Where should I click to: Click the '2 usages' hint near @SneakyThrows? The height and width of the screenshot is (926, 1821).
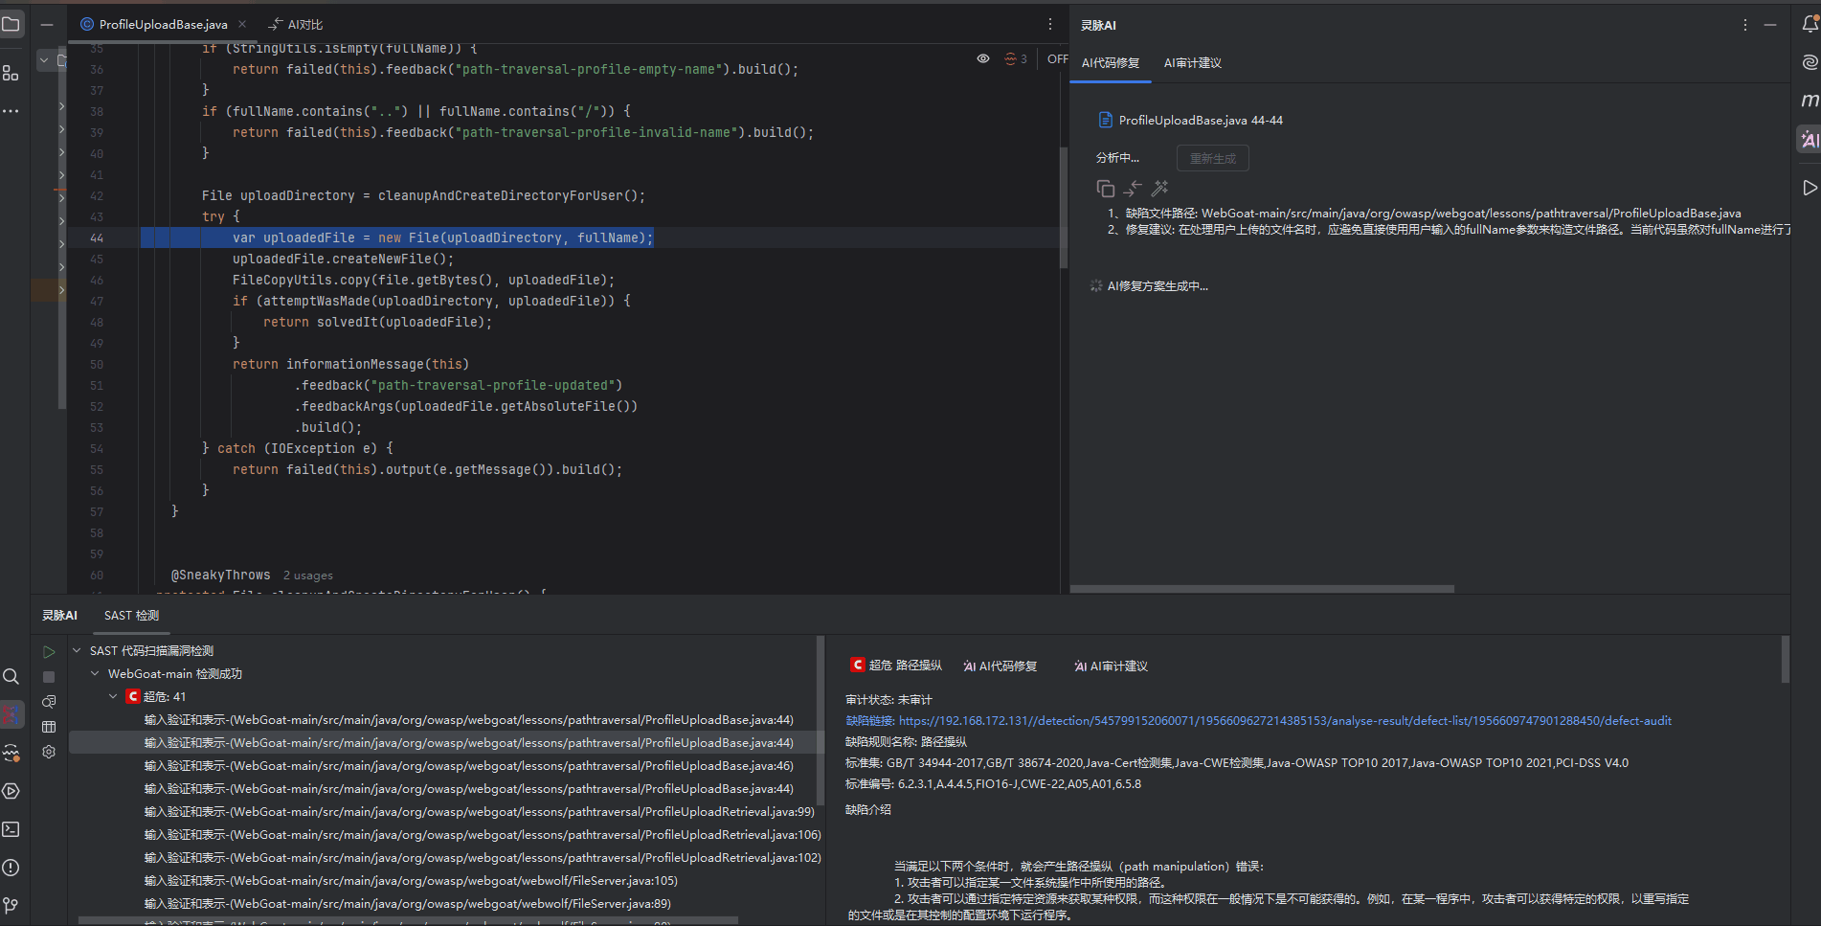pyautogui.click(x=308, y=576)
